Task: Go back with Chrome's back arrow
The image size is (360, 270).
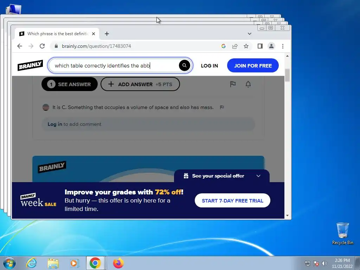Action: (x=20, y=46)
